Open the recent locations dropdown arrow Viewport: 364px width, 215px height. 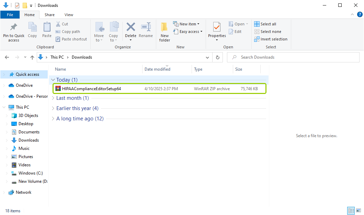pyautogui.click(x=25, y=57)
